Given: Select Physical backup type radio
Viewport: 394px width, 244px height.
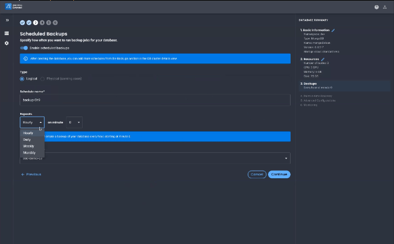Looking at the screenshot, I should point(42,78).
